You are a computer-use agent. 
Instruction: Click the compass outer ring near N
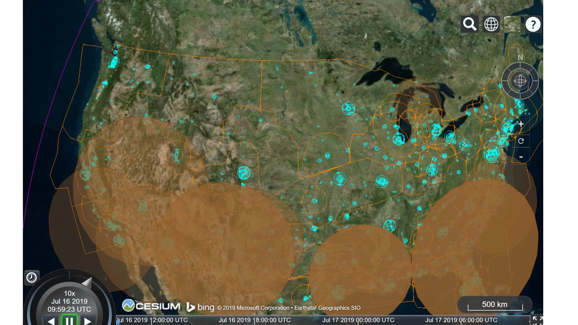(x=520, y=58)
